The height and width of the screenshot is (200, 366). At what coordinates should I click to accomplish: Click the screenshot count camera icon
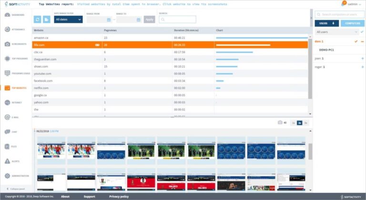(x=280, y=123)
